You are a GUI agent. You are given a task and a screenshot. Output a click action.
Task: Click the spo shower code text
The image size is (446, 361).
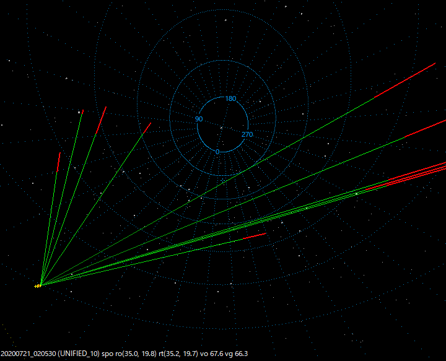click(108, 354)
